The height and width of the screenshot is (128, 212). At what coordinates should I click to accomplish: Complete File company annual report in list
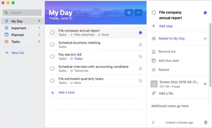pyautogui.click(x=52, y=33)
